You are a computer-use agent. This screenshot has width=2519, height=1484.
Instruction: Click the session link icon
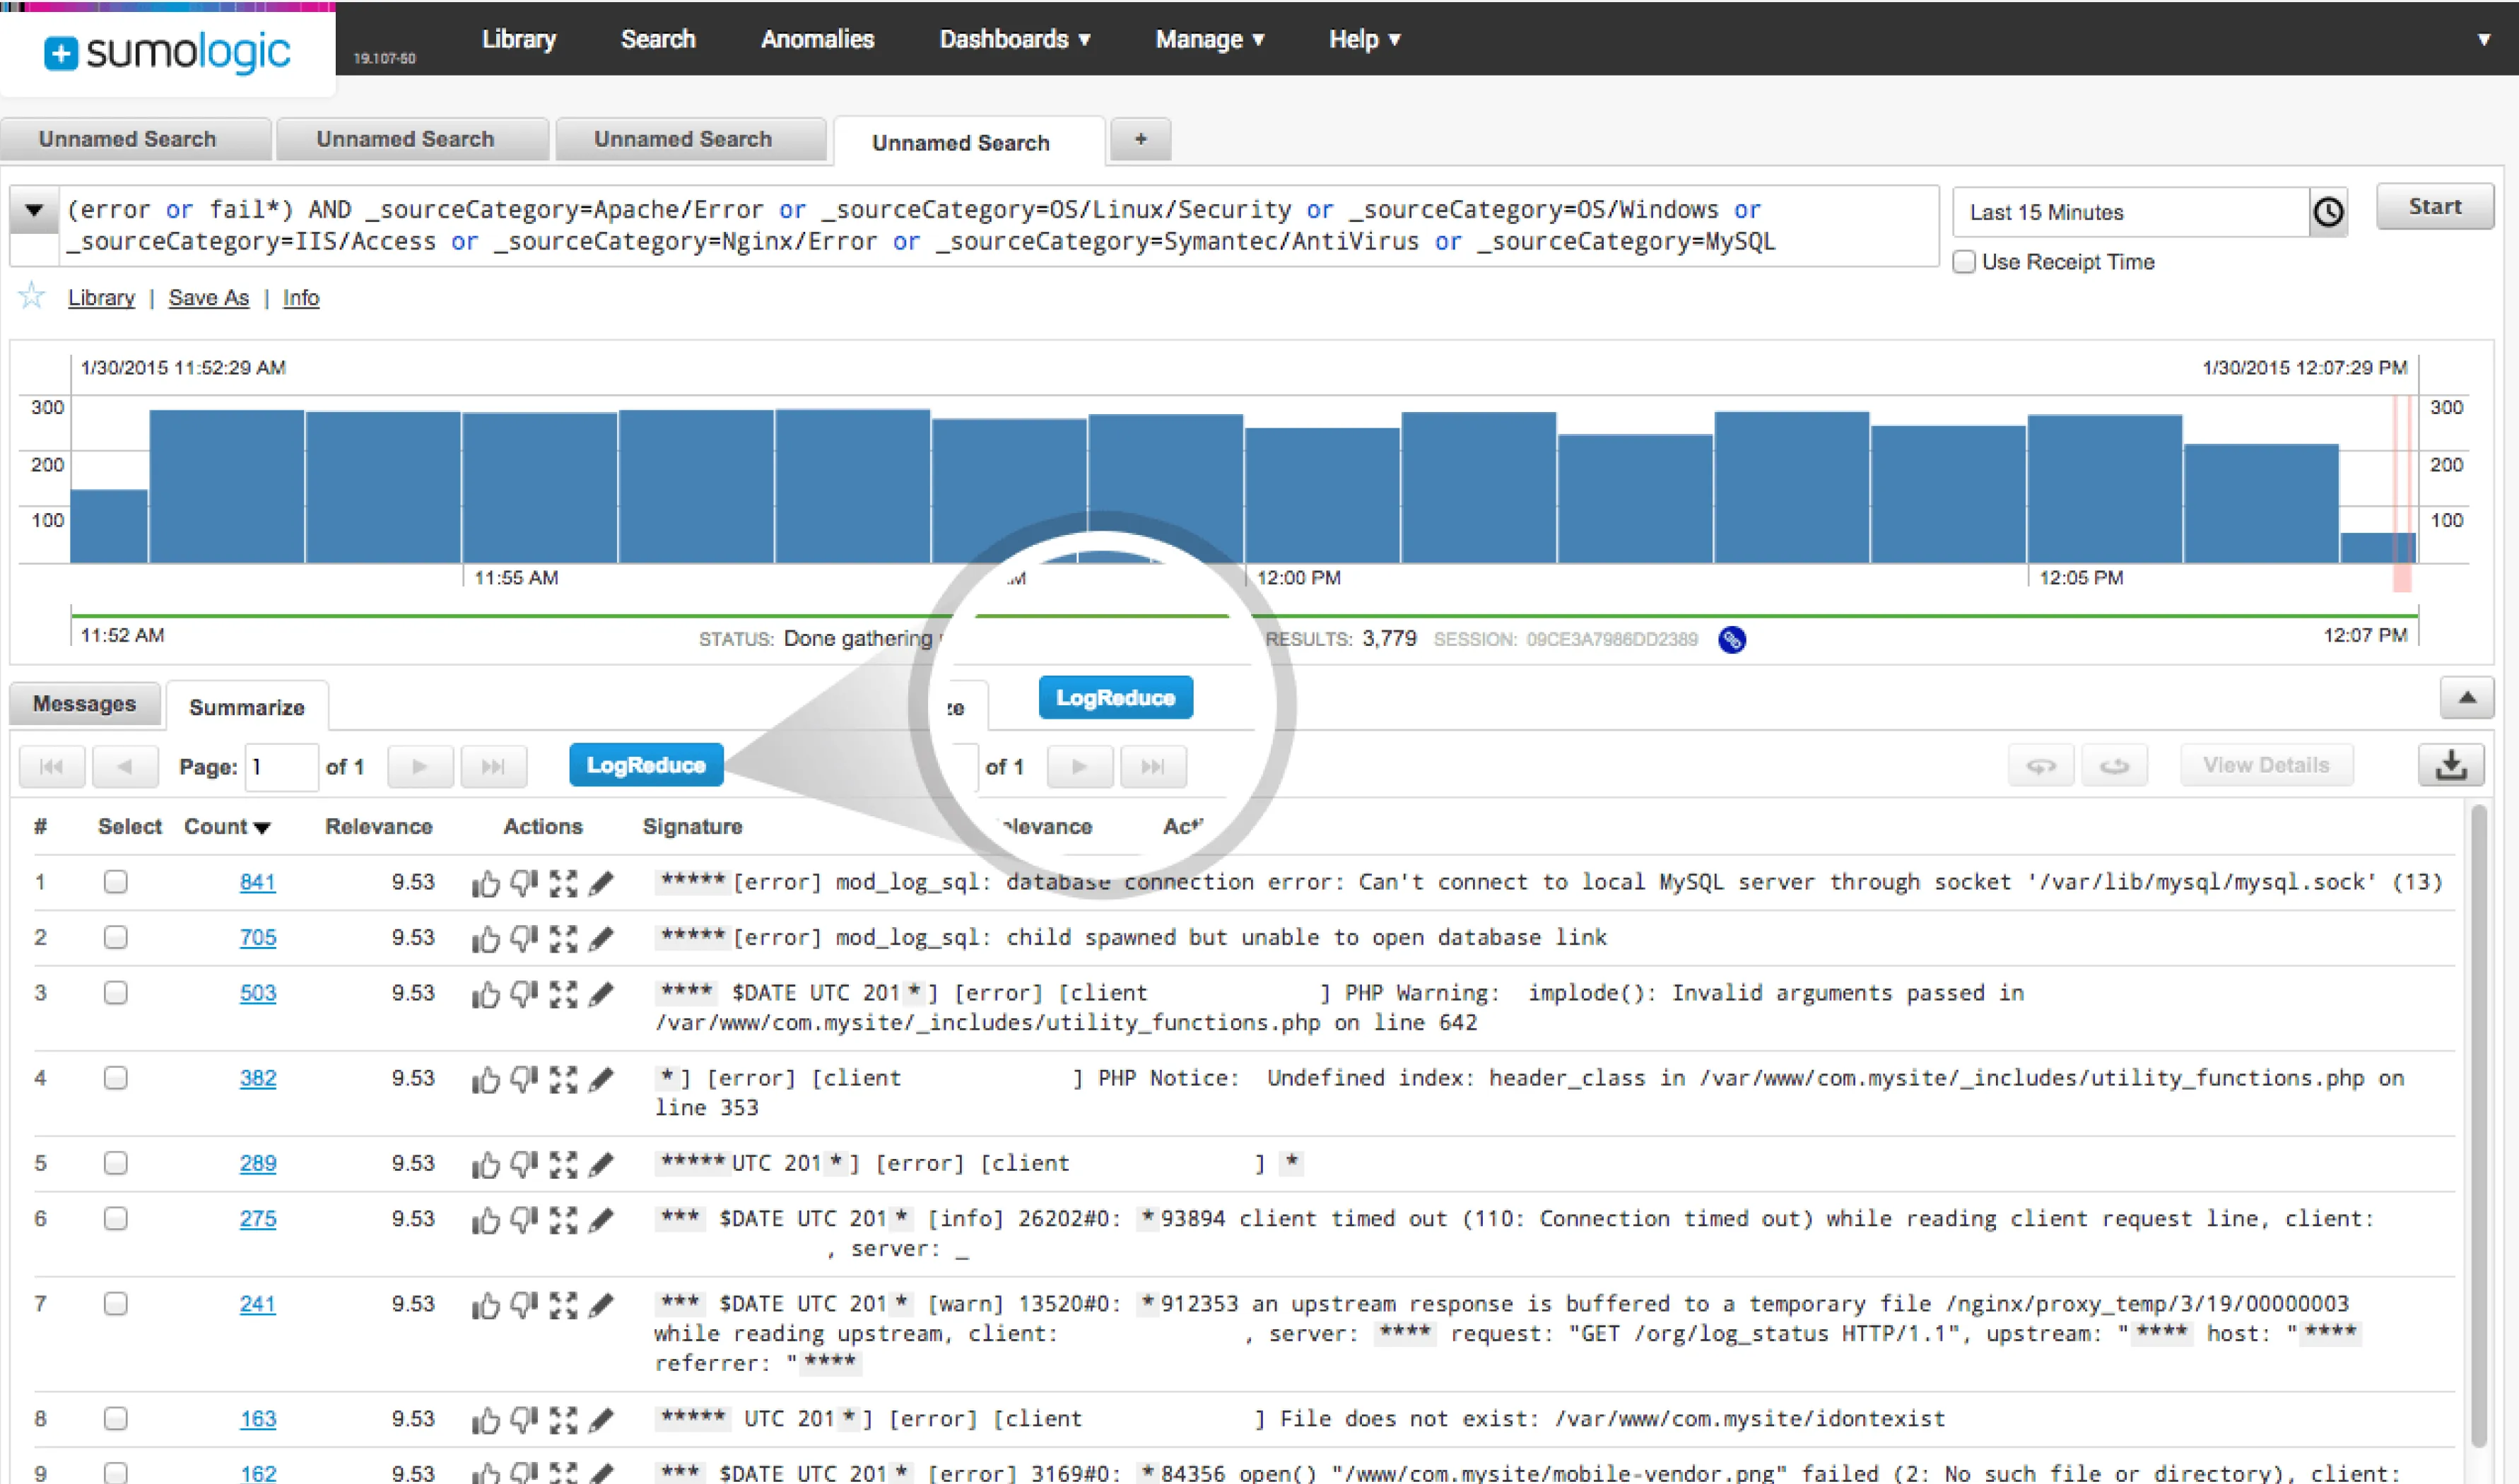tap(1732, 640)
